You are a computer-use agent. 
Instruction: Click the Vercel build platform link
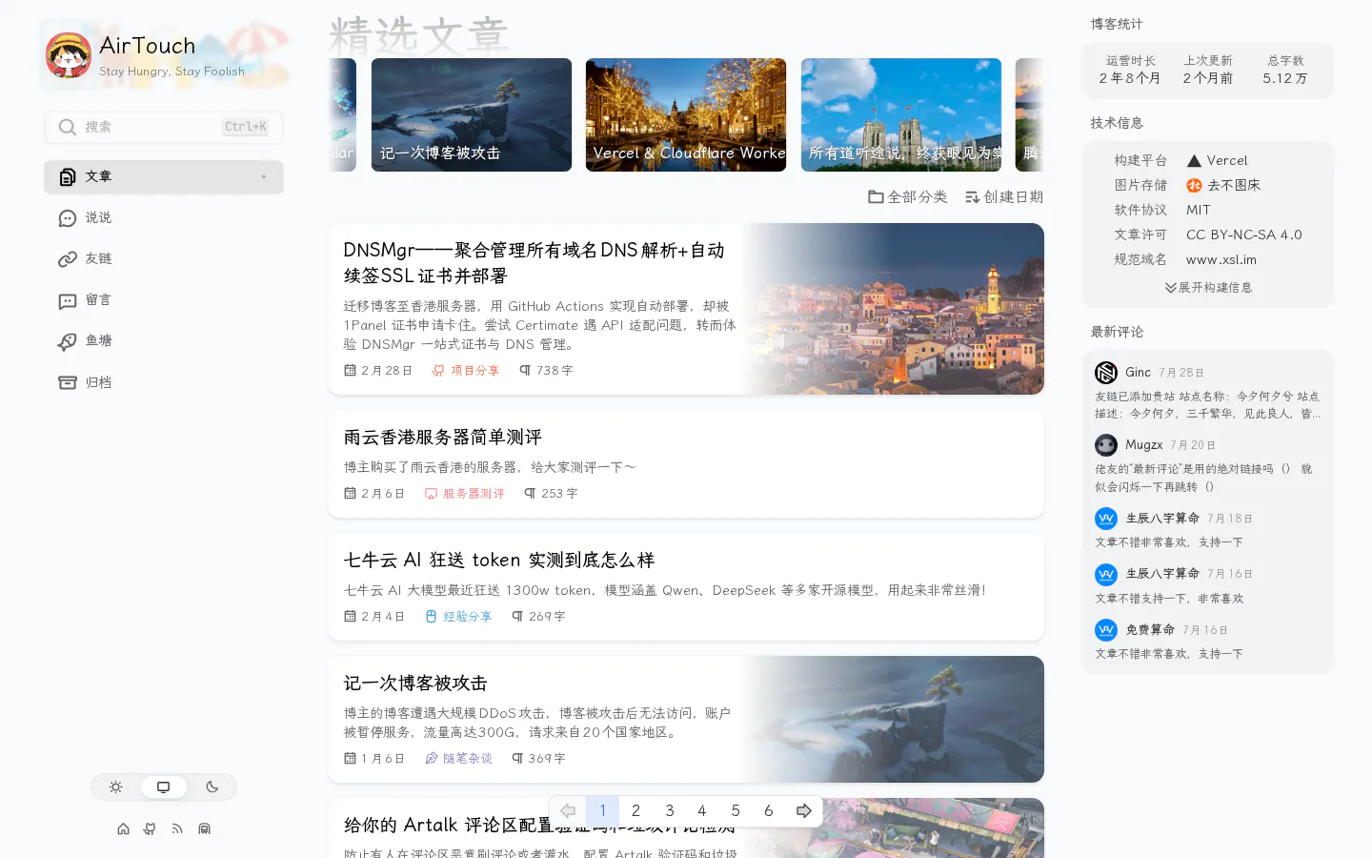click(x=1217, y=161)
